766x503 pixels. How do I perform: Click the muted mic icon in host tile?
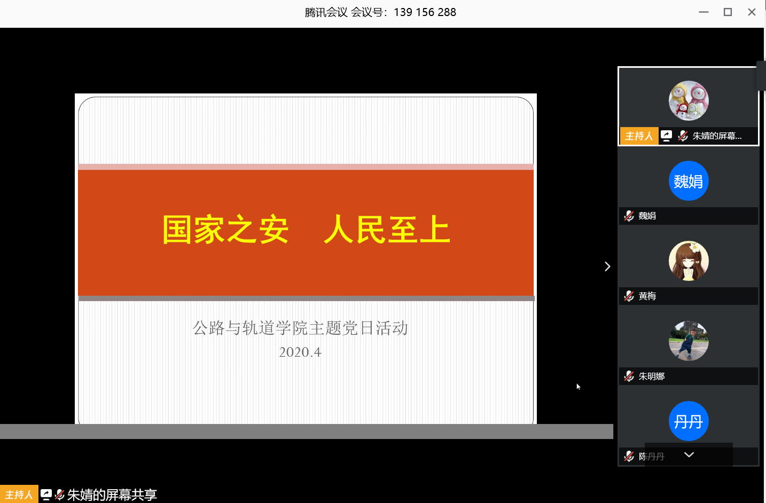click(x=683, y=136)
